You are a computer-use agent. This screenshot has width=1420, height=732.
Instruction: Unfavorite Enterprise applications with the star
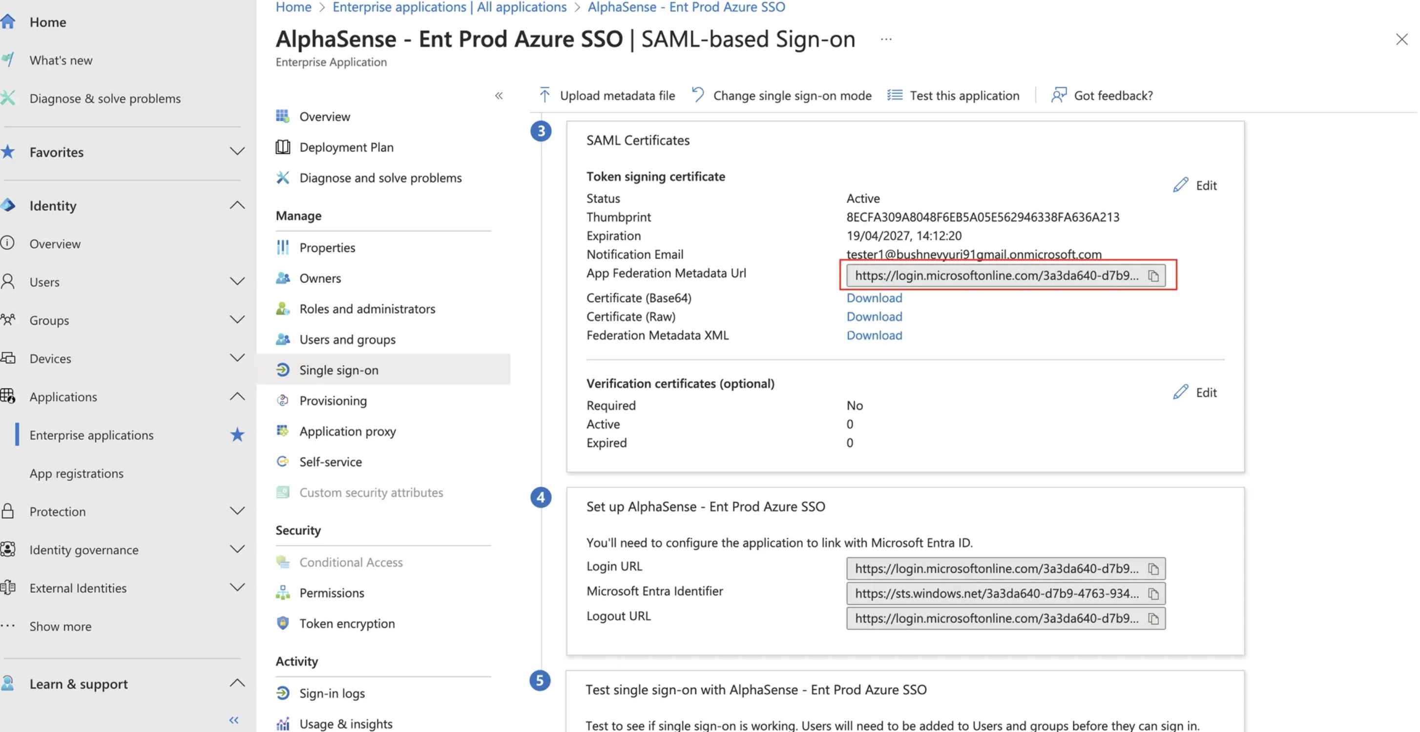(x=237, y=435)
